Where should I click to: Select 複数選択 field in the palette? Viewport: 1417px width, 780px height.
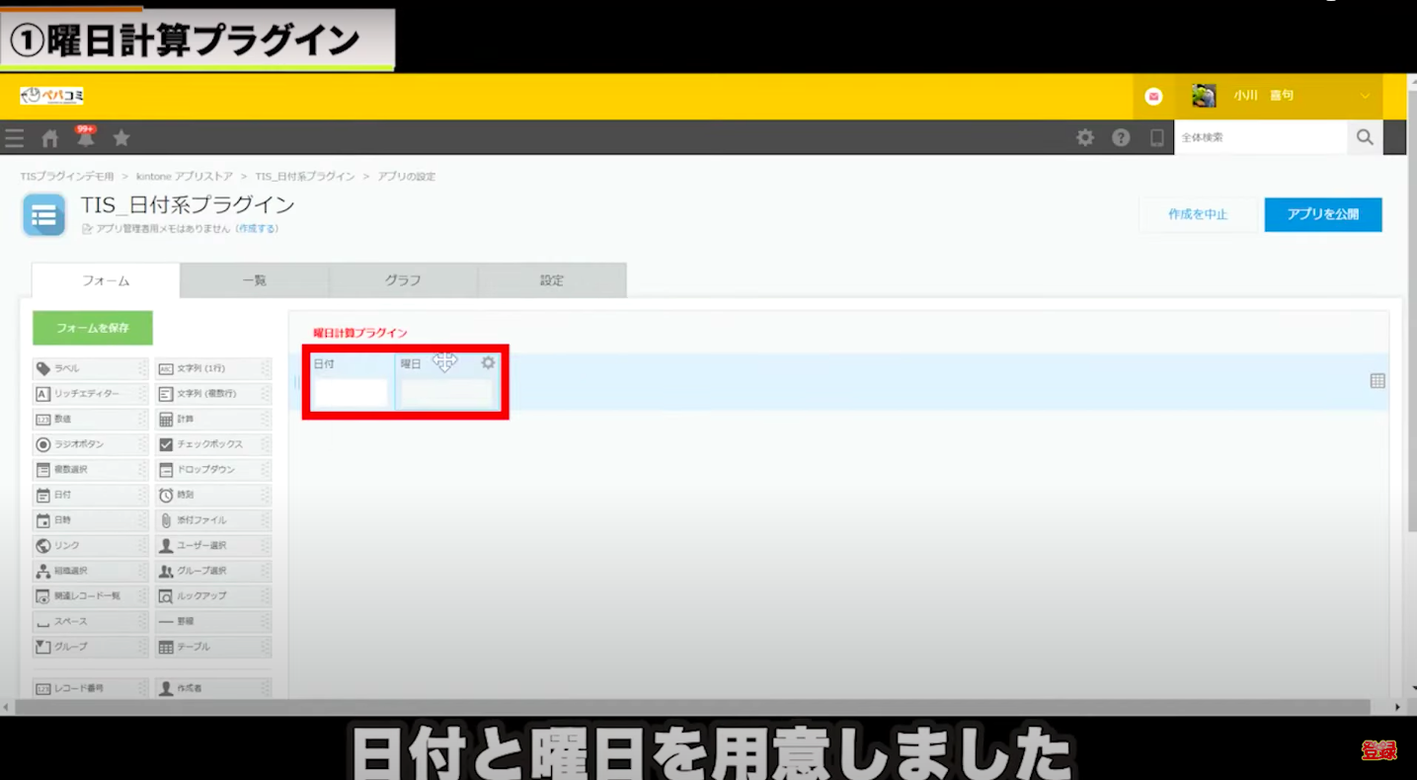pyautogui.click(x=89, y=470)
